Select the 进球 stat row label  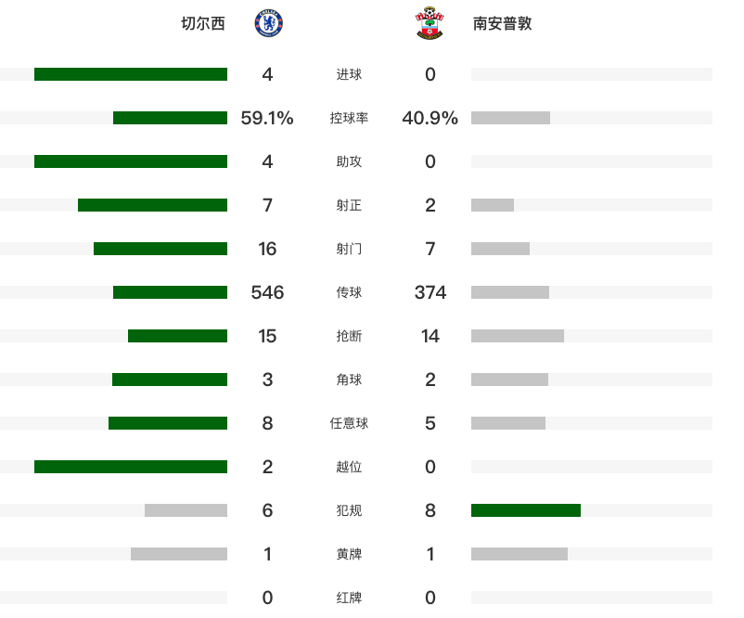[x=349, y=74]
